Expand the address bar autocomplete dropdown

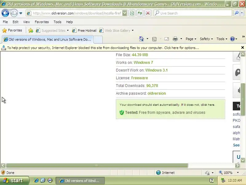(x=125, y=13)
